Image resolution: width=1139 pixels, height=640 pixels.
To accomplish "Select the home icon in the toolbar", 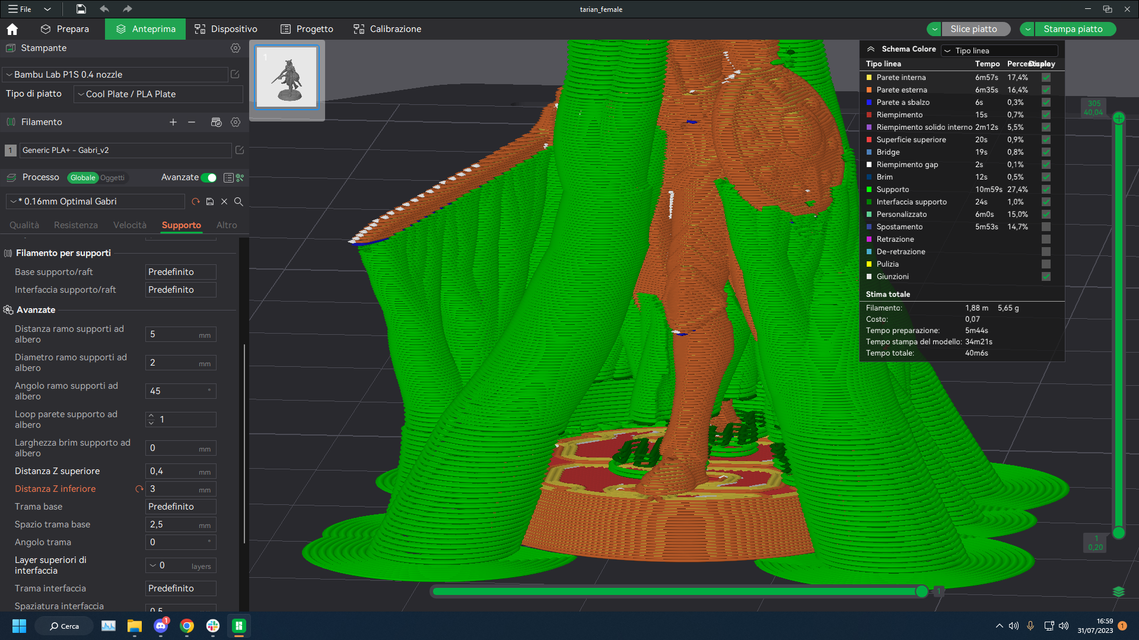I will (12, 28).
